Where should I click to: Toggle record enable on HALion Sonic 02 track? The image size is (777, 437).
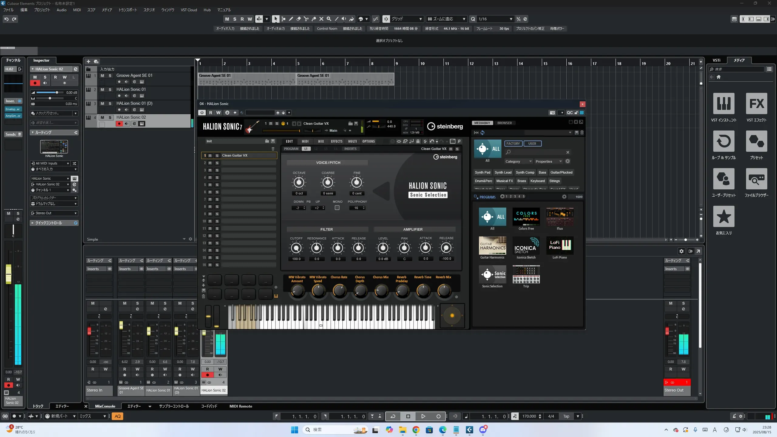click(119, 124)
